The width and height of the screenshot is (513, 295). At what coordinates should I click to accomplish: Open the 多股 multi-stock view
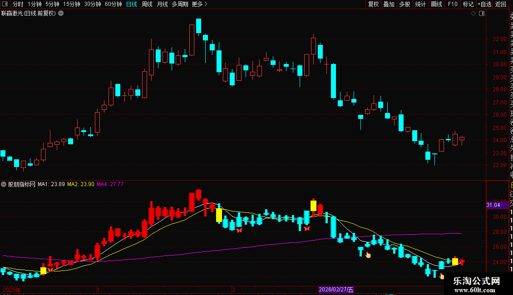(404, 4)
